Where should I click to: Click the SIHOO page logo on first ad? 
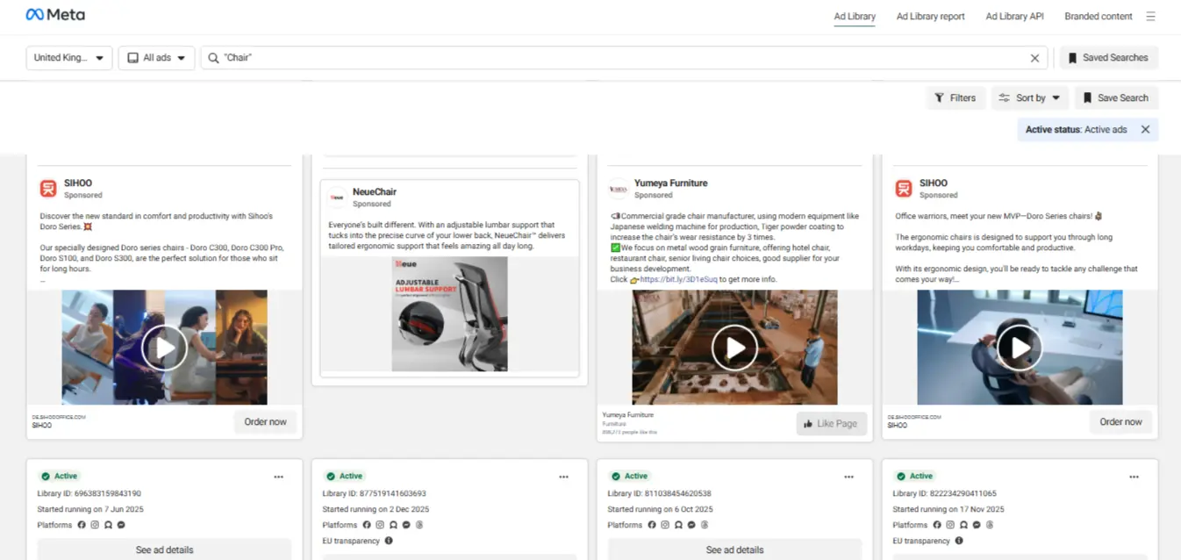pyautogui.click(x=48, y=189)
